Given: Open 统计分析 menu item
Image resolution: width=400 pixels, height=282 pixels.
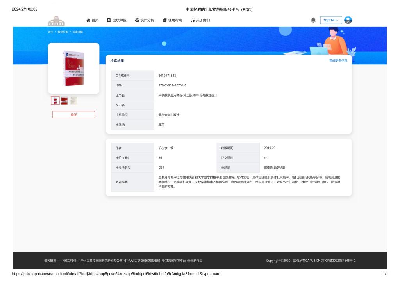Looking at the screenshot, I should [x=145, y=20].
